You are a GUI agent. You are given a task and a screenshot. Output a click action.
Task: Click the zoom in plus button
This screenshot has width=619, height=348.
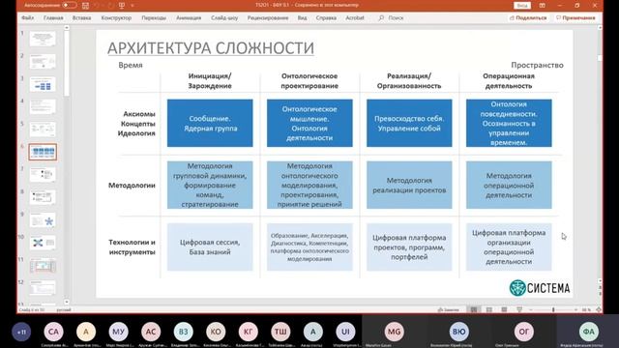pos(576,310)
